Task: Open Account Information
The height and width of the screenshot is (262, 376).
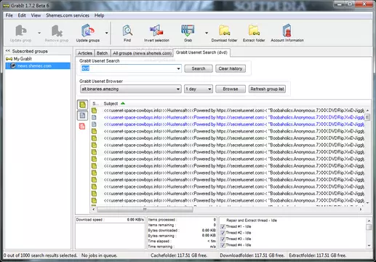Action: (x=287, y=33)
